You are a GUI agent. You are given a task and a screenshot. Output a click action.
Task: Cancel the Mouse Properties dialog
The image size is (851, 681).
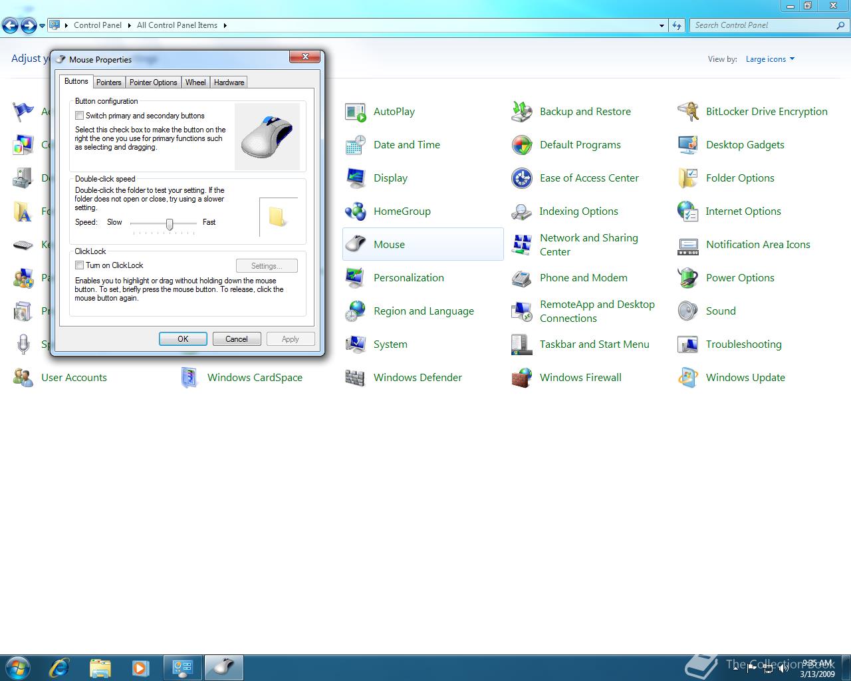(237, 339)
